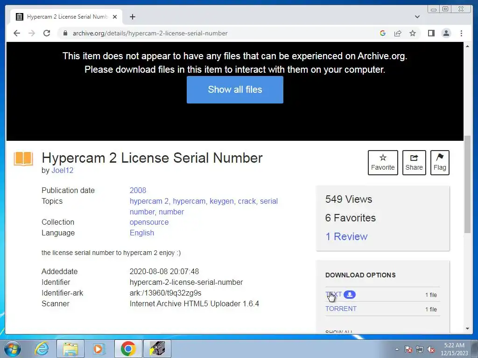This screenshot has width=478, height=358.
Task: Open Chrome's three-dot menu
Action: 461,33
